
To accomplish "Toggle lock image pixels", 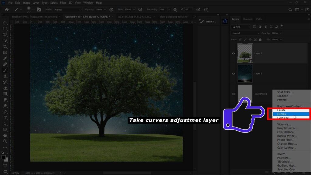I will pos(245,39).
